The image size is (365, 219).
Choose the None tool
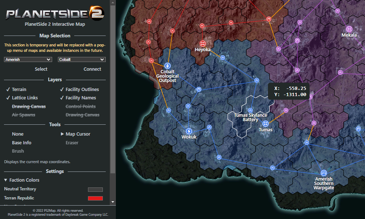pos(18,134)
